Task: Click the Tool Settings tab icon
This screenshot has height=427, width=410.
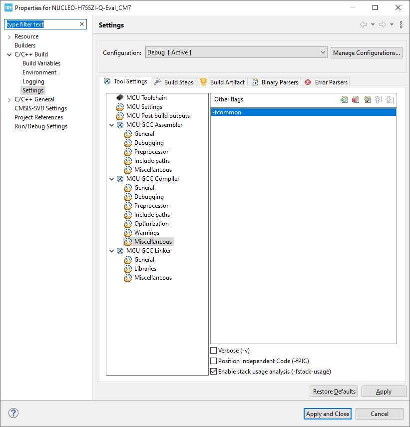Action: (x=107, y=81)
